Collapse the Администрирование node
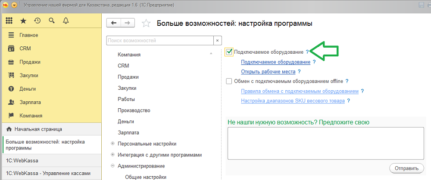431x180 pixels. [x=112, y=166]
